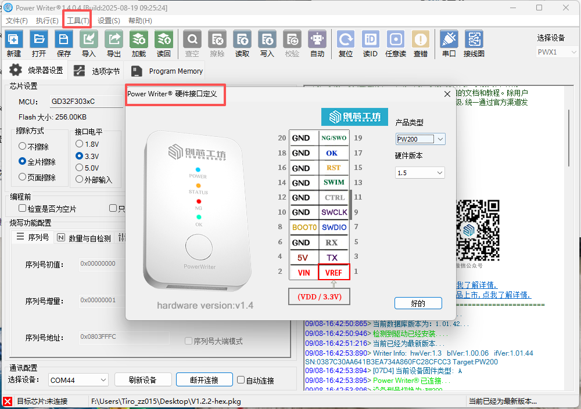581x409 pixels.
Task: Click the MCU GD32F303xC field
Action: pos(86,102)
